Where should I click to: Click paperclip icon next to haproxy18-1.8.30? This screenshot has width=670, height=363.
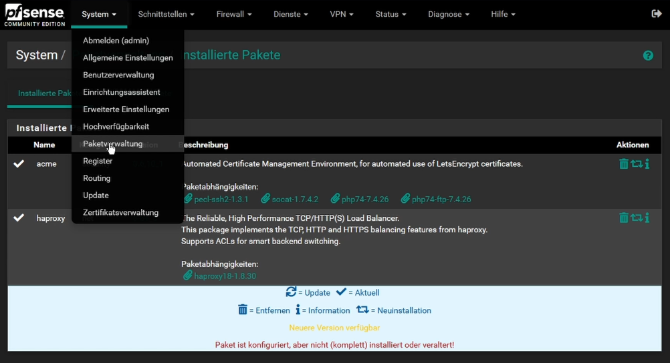coord(188,276)
